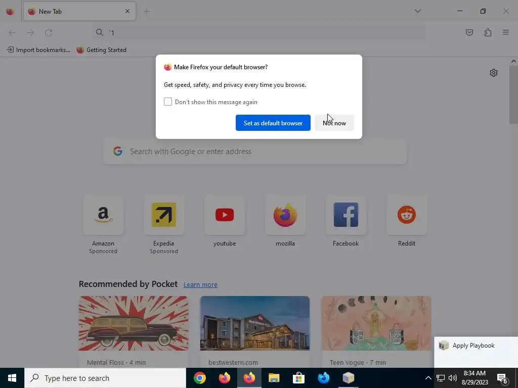Click "Recommended by Pocket" heading
Image resolution: width=518 pixels, height=388 pixels.
point(128,284)
